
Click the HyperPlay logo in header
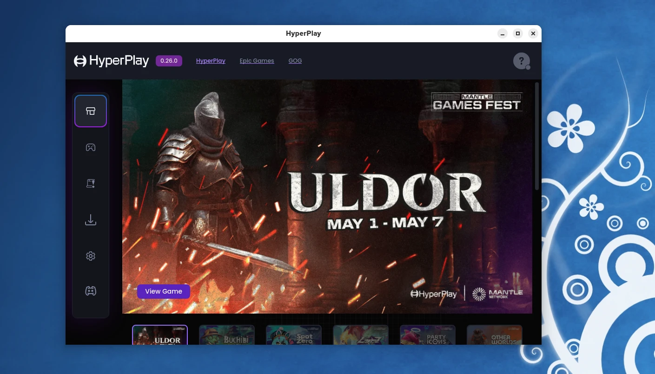(112, 61)
